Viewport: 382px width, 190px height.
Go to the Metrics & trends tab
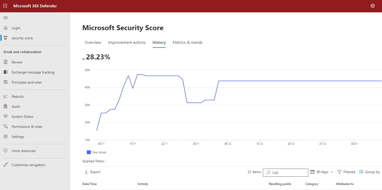point(187,43)
